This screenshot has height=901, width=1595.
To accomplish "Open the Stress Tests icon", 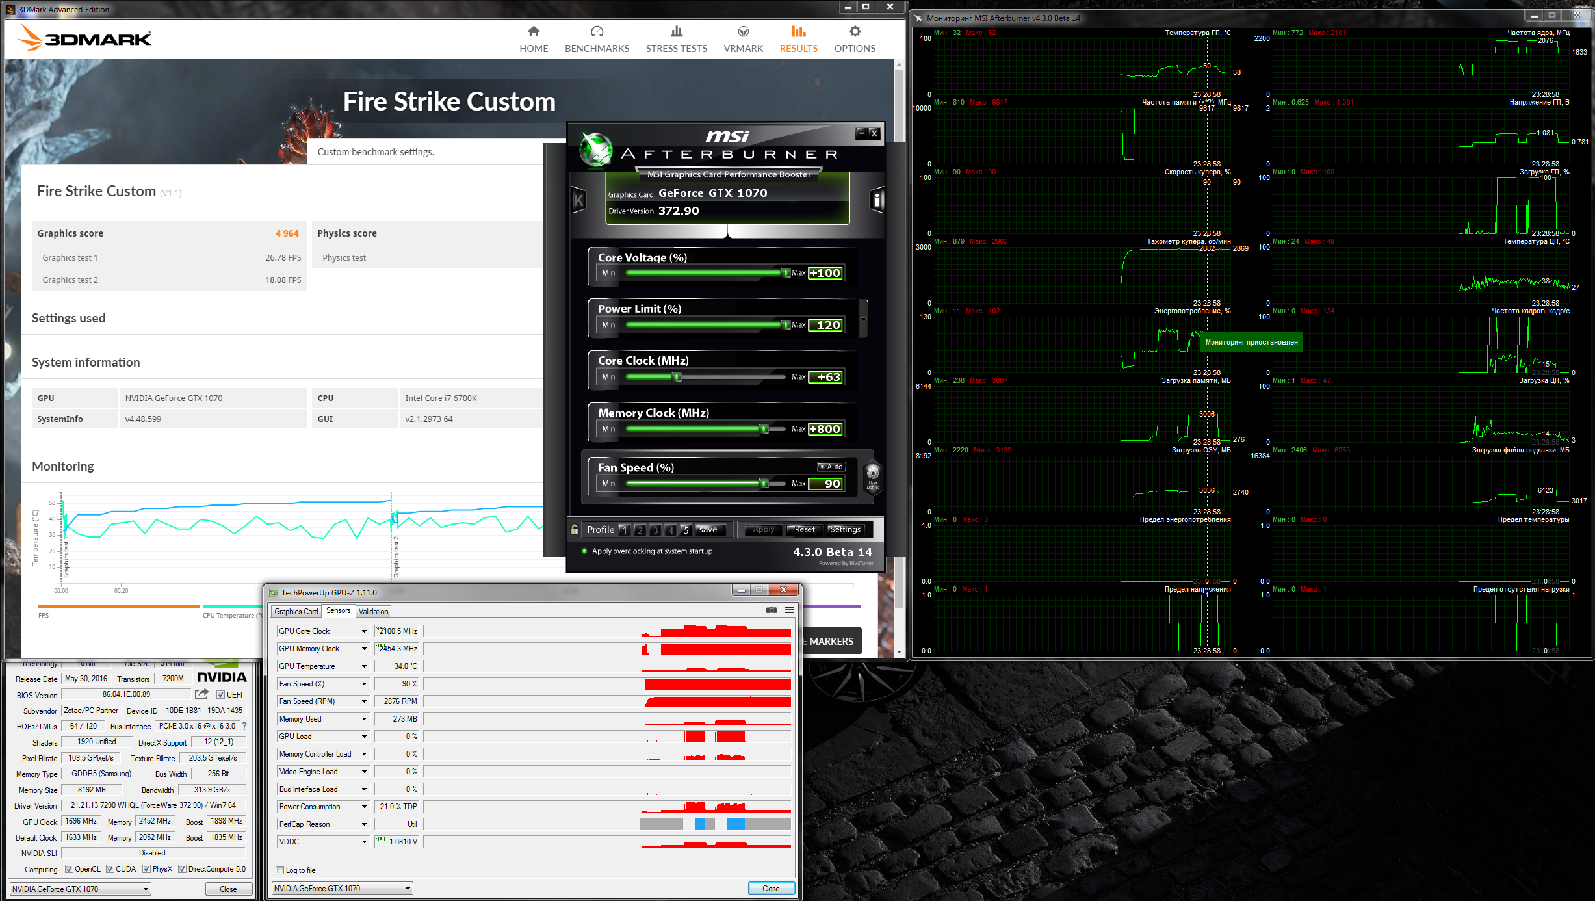I will tap(676, 32).
